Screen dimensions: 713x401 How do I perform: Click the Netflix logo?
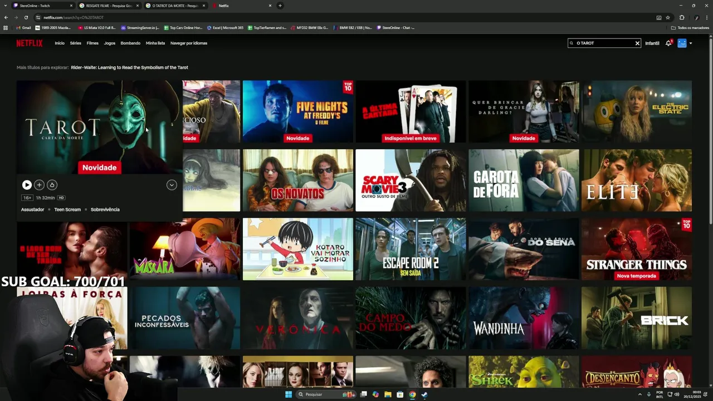pos(29,43)
